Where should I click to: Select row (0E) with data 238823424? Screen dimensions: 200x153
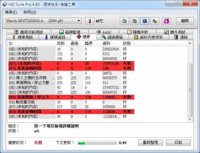pyautogui.click(x=71, y=49)
